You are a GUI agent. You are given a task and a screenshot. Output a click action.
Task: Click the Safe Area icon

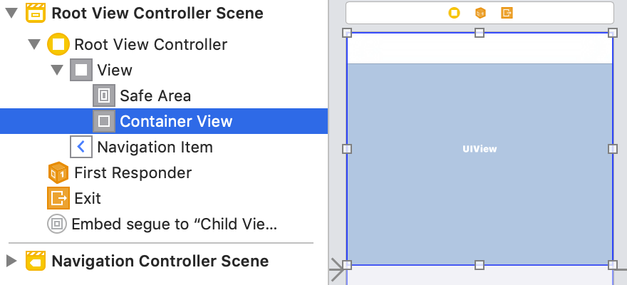104,95
